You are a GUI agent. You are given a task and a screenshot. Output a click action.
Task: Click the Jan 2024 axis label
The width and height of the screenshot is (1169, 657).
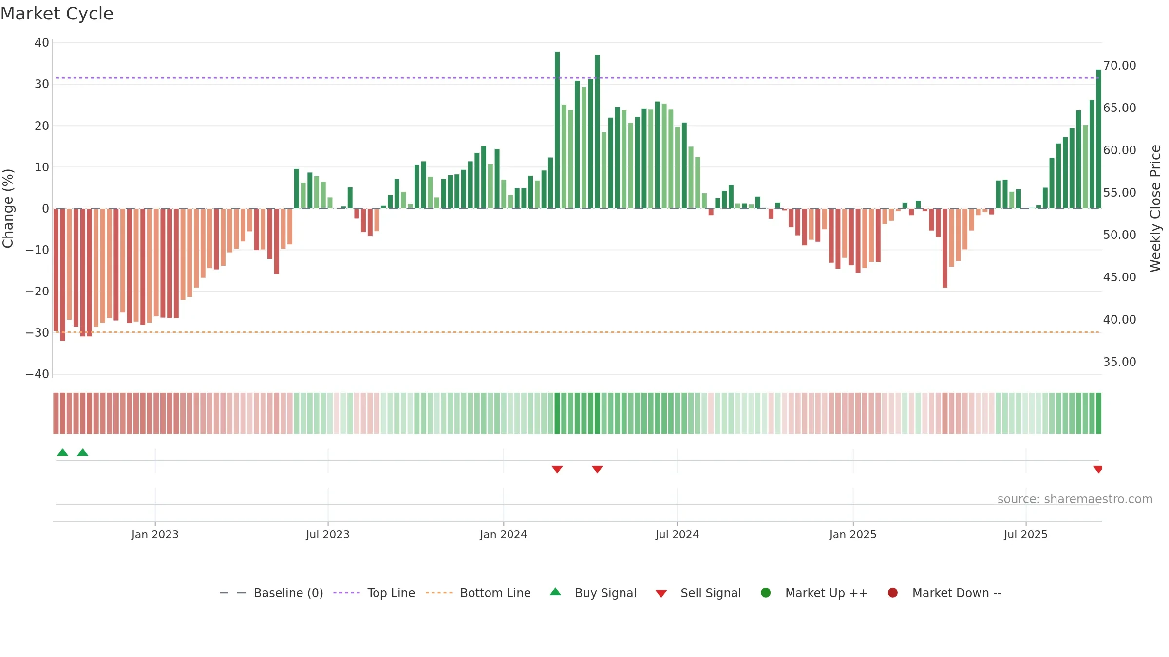click(504, 535)
